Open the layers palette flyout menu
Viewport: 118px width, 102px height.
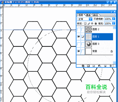point(114,15)
